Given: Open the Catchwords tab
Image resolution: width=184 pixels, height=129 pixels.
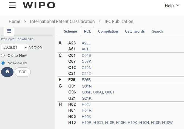Looking at the screenshot, I should pos(135,31).
